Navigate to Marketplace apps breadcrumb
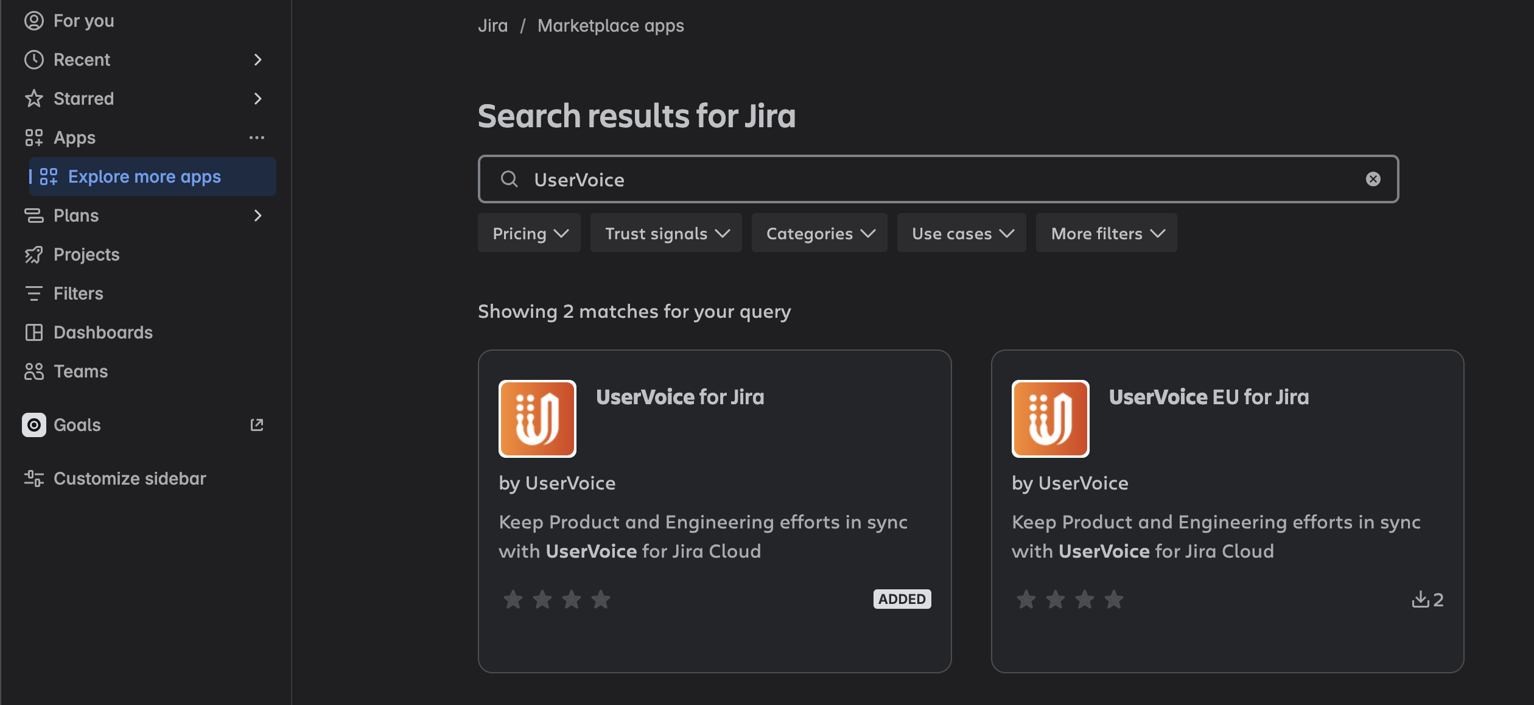1534x705 pixels. [x=610, y=25]
